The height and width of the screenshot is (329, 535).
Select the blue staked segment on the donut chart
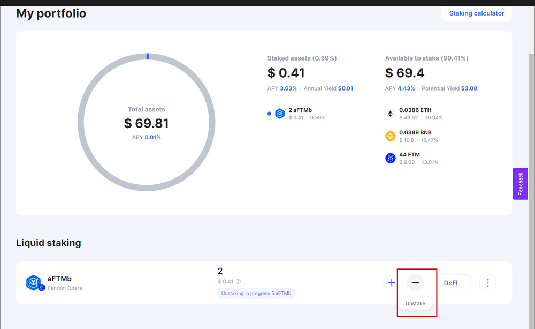click(x=148, y=55)
